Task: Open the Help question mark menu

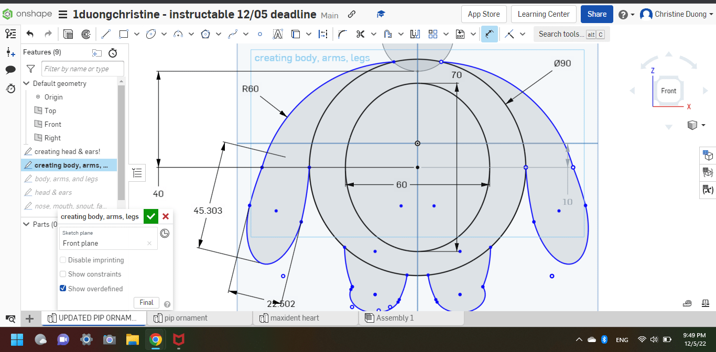Action: coord(626,15)
